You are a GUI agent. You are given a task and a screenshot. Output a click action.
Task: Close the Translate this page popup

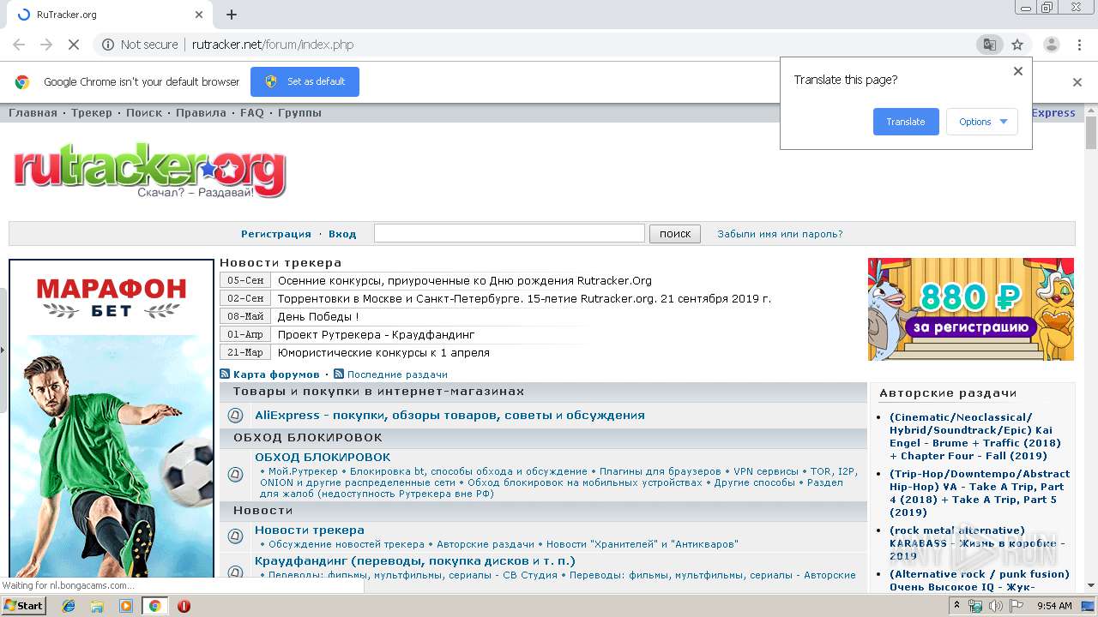[1018, 71]
